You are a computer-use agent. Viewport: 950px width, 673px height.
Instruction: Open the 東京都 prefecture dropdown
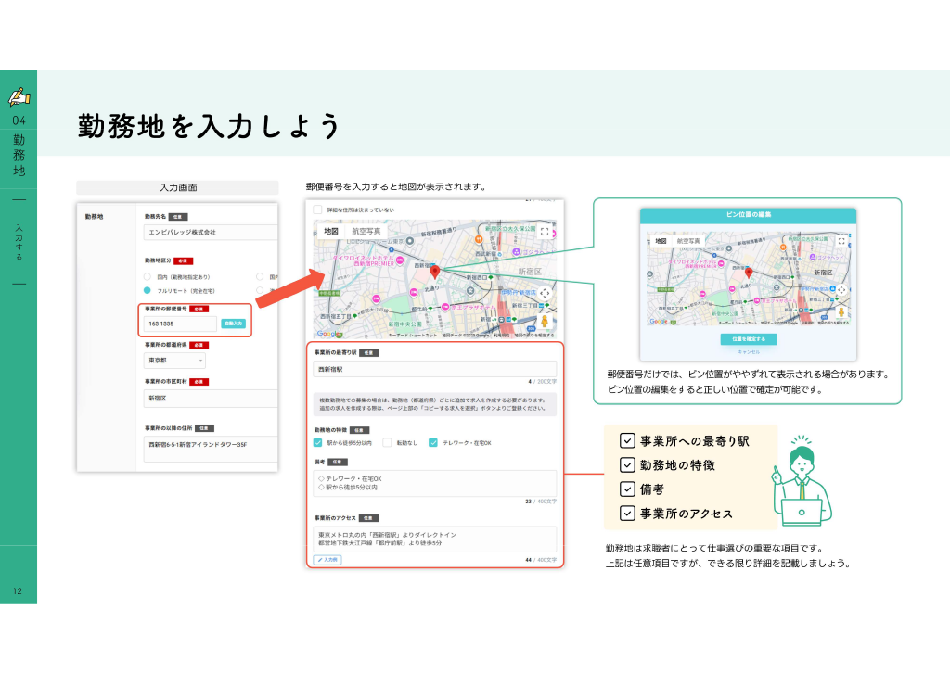point(174,360)
